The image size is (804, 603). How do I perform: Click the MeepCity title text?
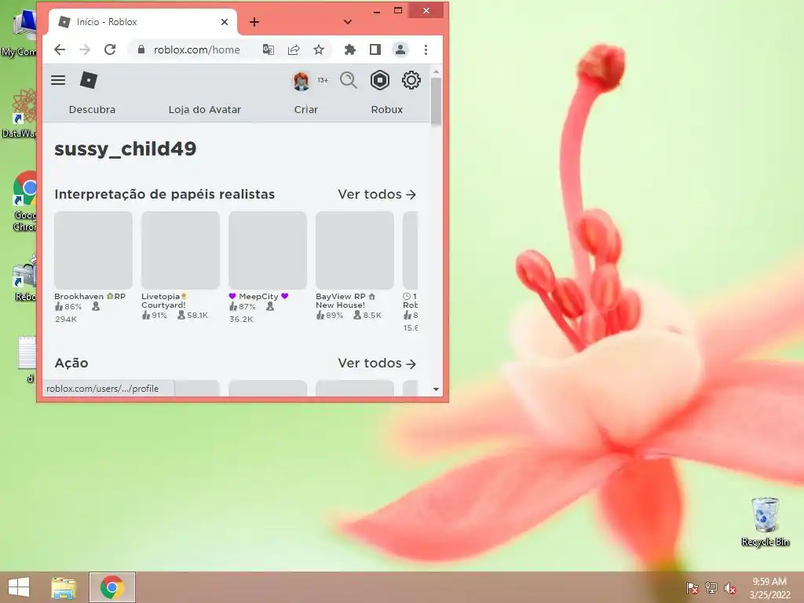tap(258, 296)
